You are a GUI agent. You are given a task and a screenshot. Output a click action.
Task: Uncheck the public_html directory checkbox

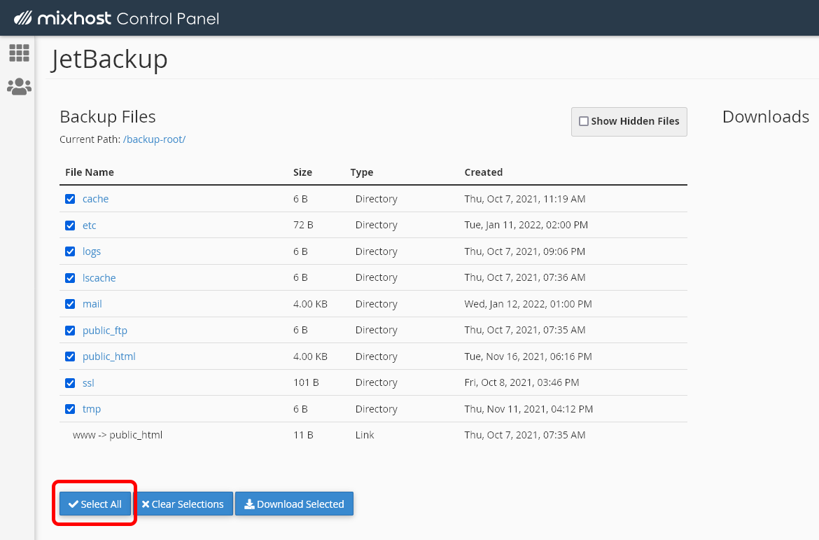[x=70, y=356]
